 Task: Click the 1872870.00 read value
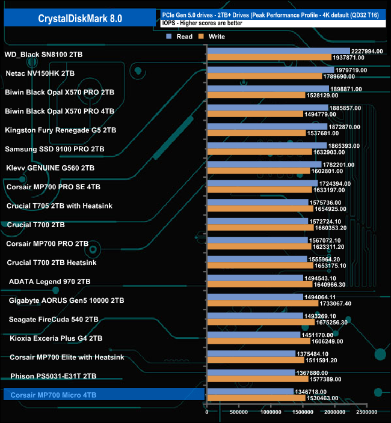[x=344, y=127]
